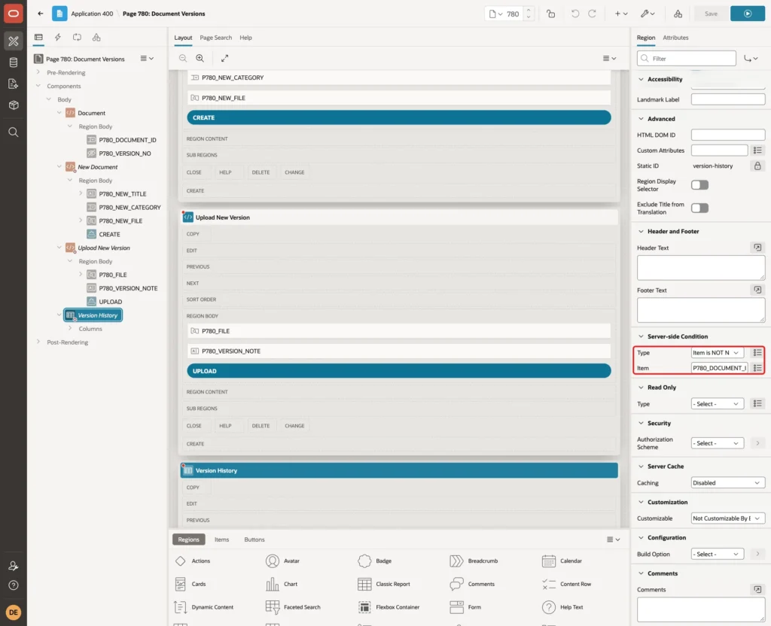Switch to the Page Search tab
771x626 pixels.
215,38
